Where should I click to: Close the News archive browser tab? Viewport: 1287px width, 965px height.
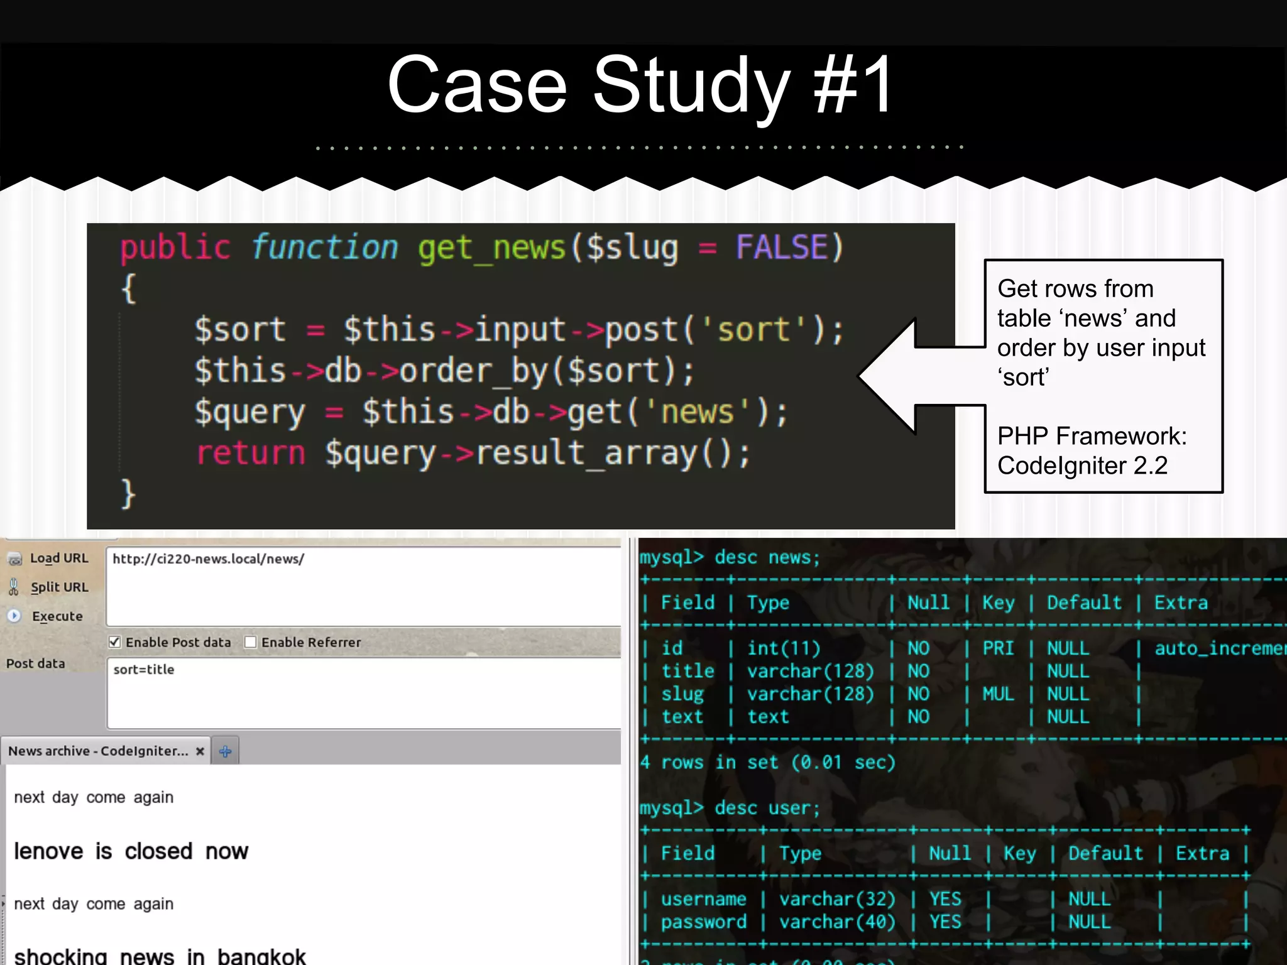point(200,751)
